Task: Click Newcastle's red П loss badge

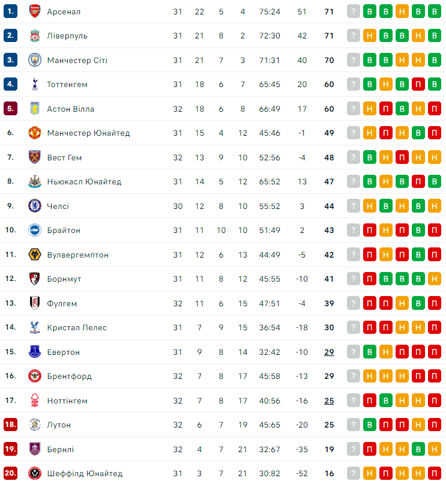Action: (418, 182)
